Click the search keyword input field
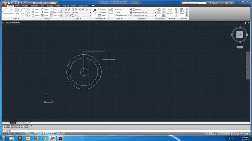Viewport: 252px width, 141px height. 194,3
